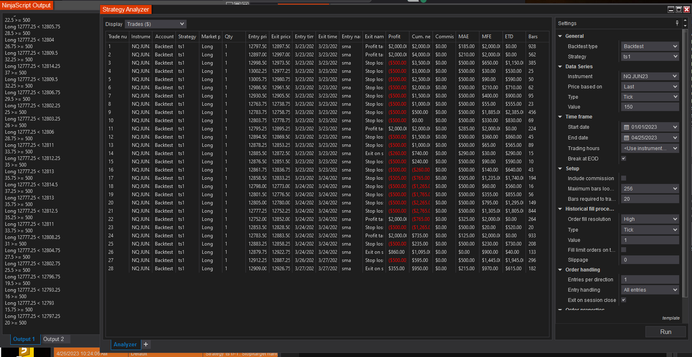Collapse the Setup section

pyautogui.click(x=560, y=169)
